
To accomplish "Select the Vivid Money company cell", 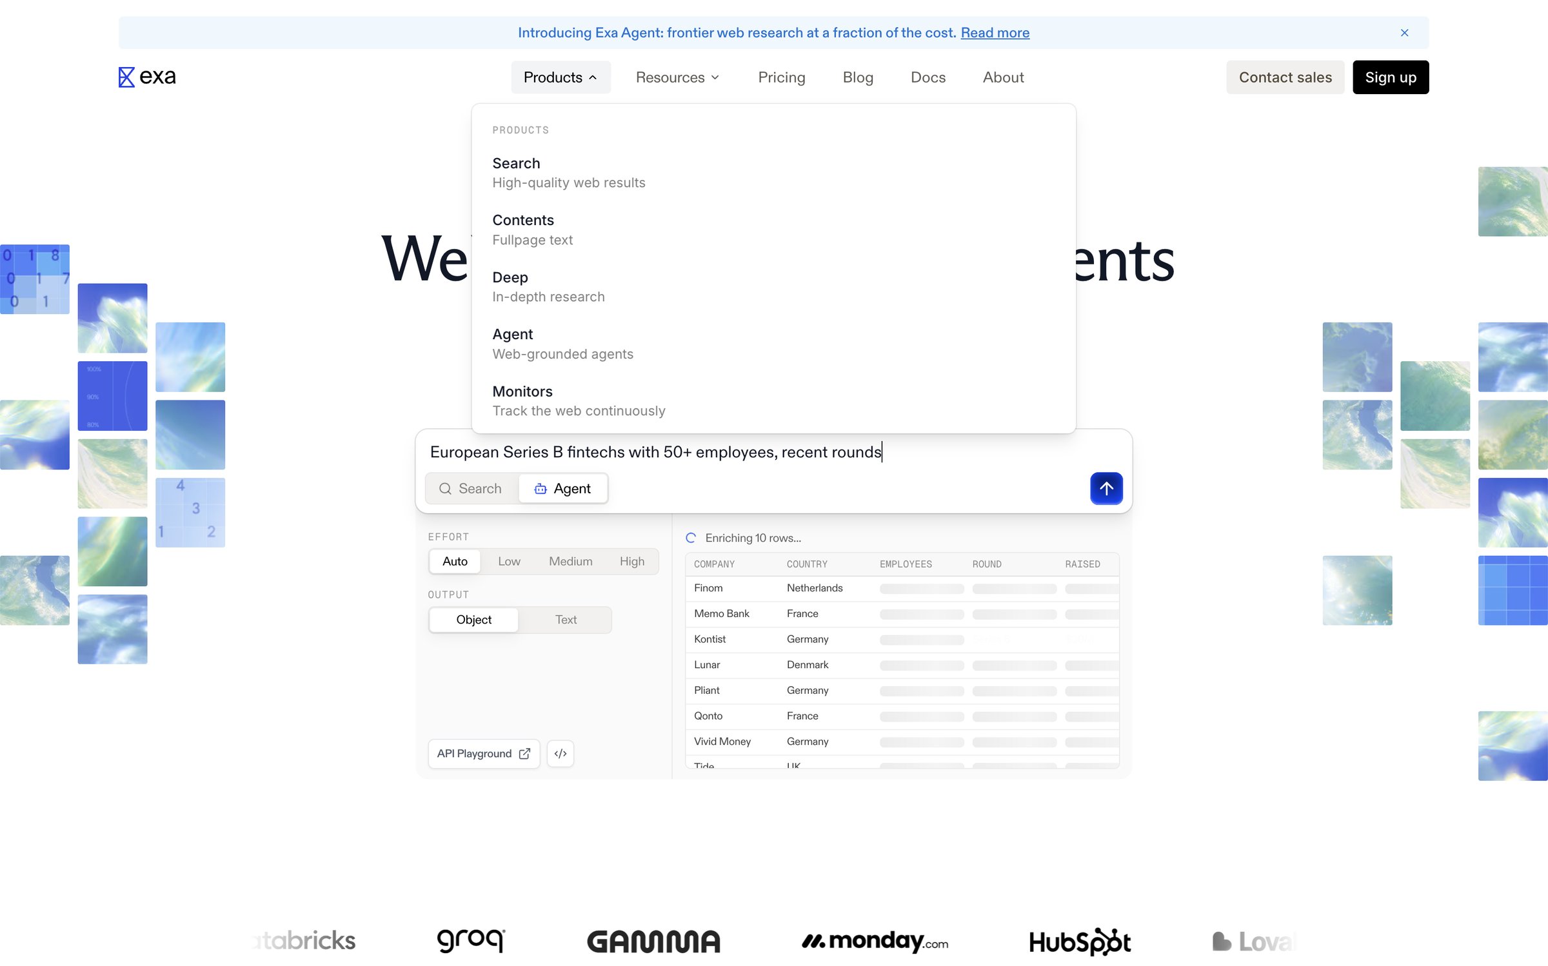I will click(x=722, y=742).
